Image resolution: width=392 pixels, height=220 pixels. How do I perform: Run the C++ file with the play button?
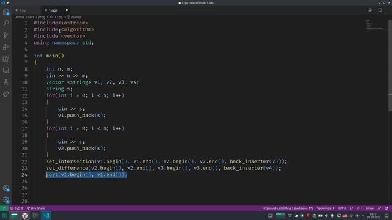click(x=370, y=10)
